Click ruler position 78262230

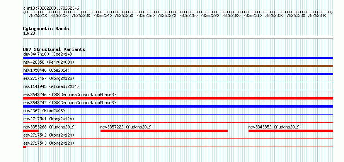tap(81, 16)
